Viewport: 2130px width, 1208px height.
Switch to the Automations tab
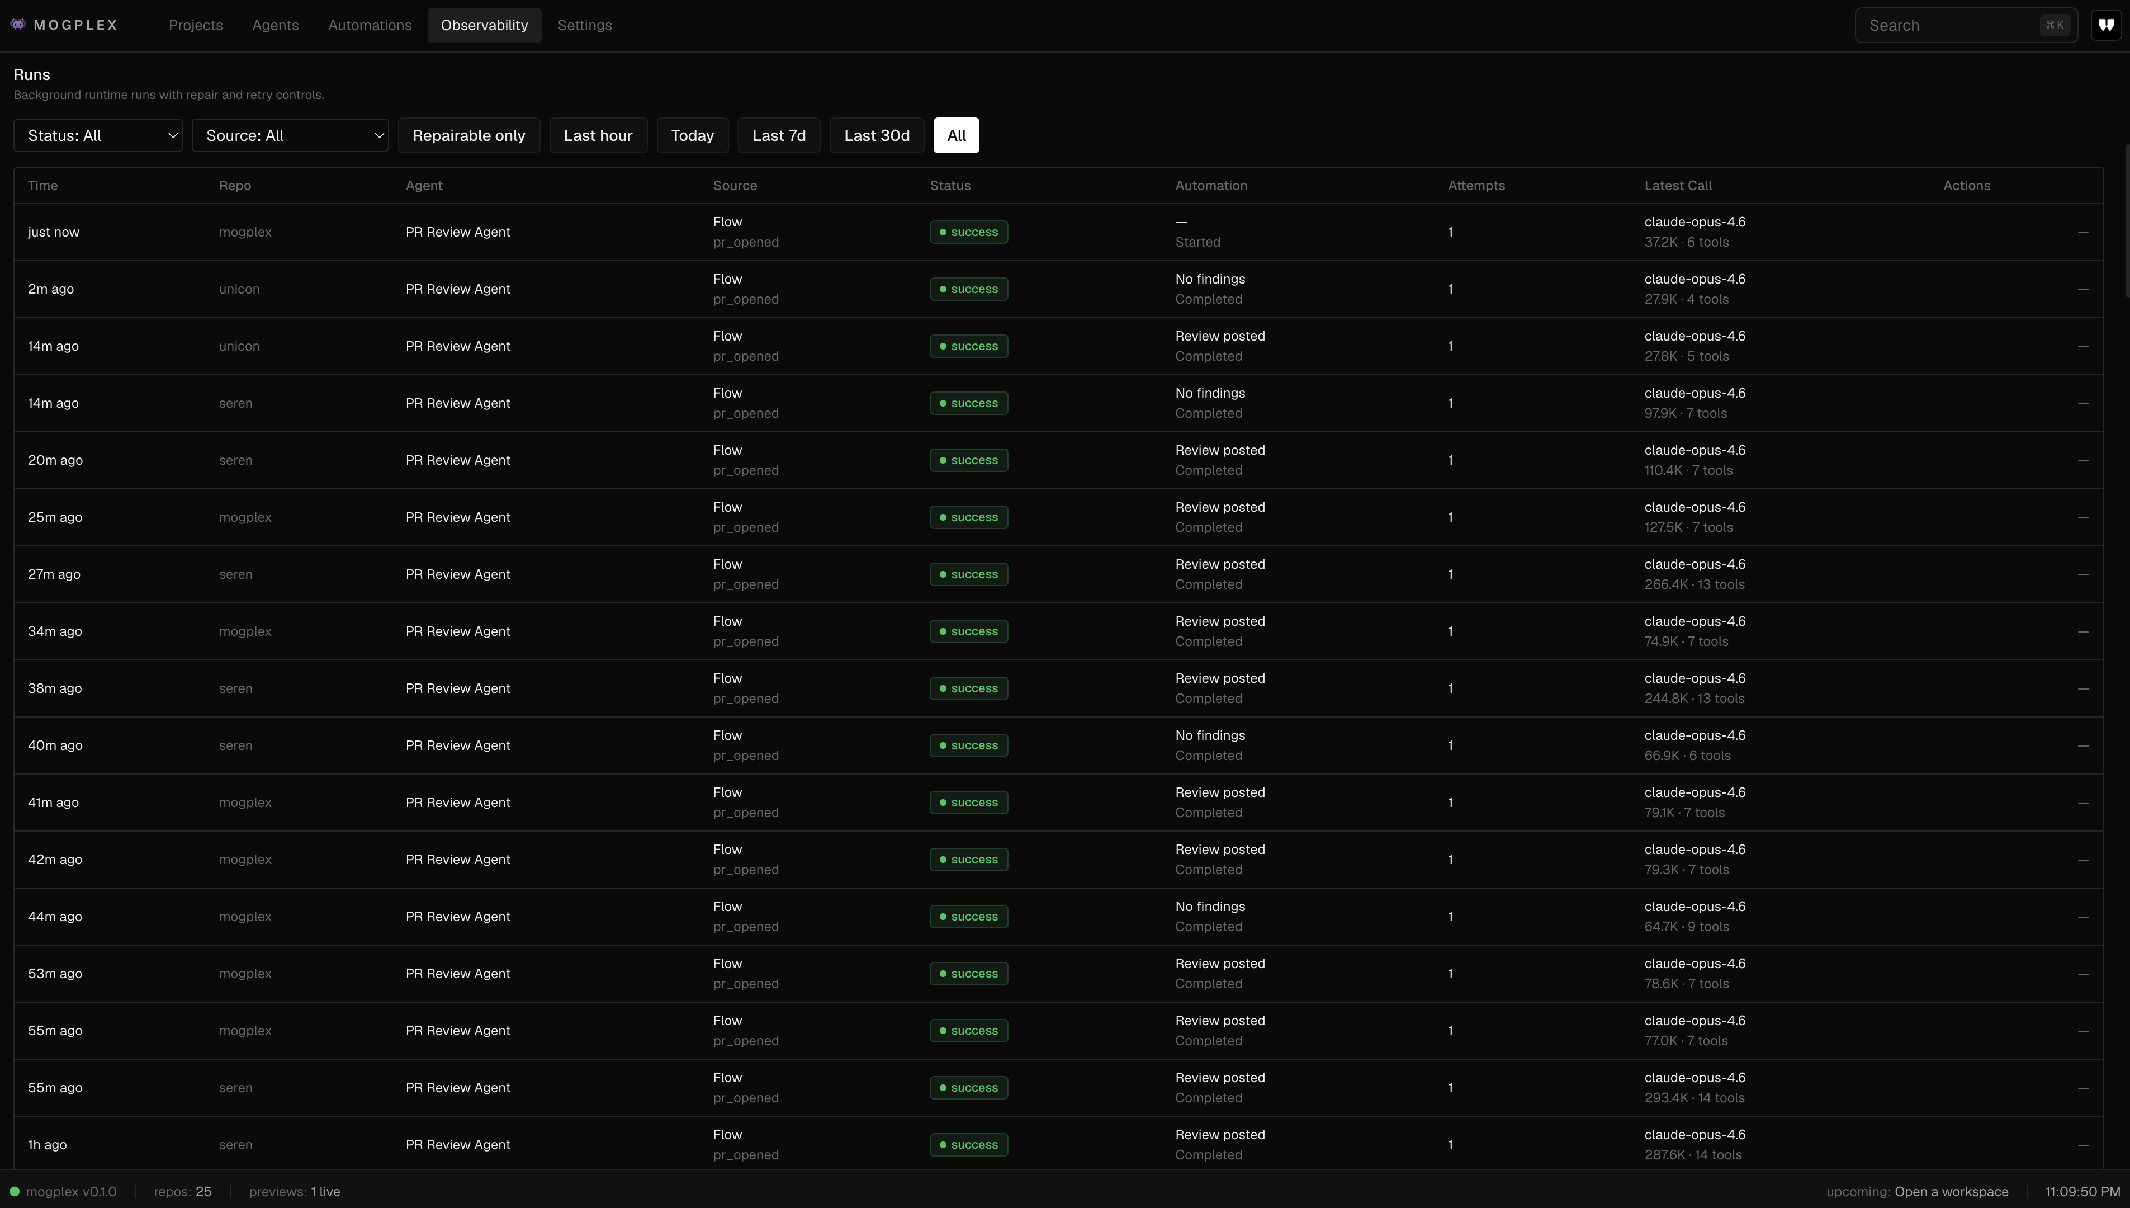point(370,25)
